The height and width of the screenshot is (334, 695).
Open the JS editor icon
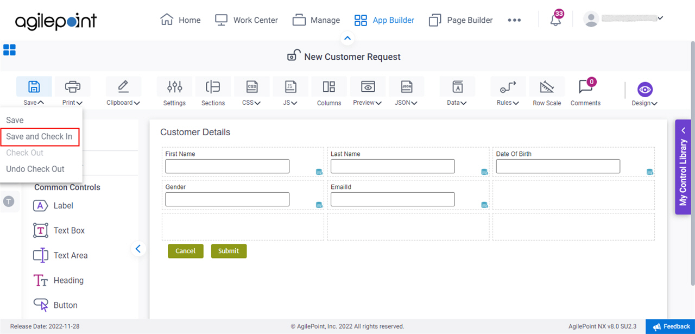point(290,87)
